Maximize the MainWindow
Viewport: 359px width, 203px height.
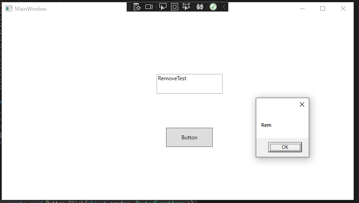tap(323, 9)
